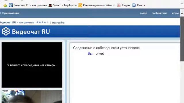This screenshot has height=103, width=184.
Task: Click the Видеочат RU - чат рулетка bookmark text
Action: 30,5
